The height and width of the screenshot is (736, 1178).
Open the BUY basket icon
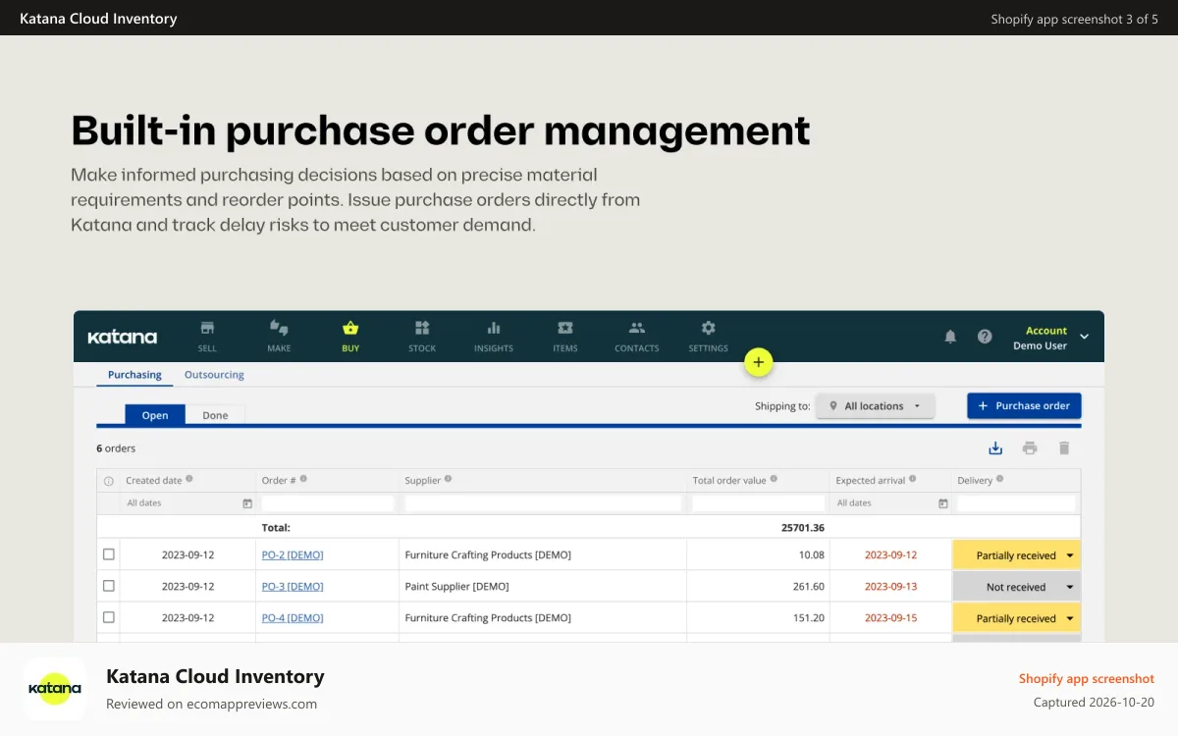coord(350,328)
